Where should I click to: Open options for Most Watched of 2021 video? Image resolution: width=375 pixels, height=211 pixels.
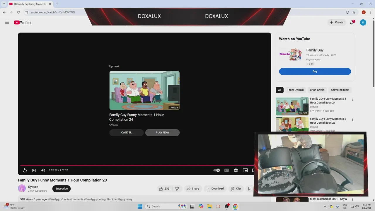pyautogui.click(x=353, y=199)
